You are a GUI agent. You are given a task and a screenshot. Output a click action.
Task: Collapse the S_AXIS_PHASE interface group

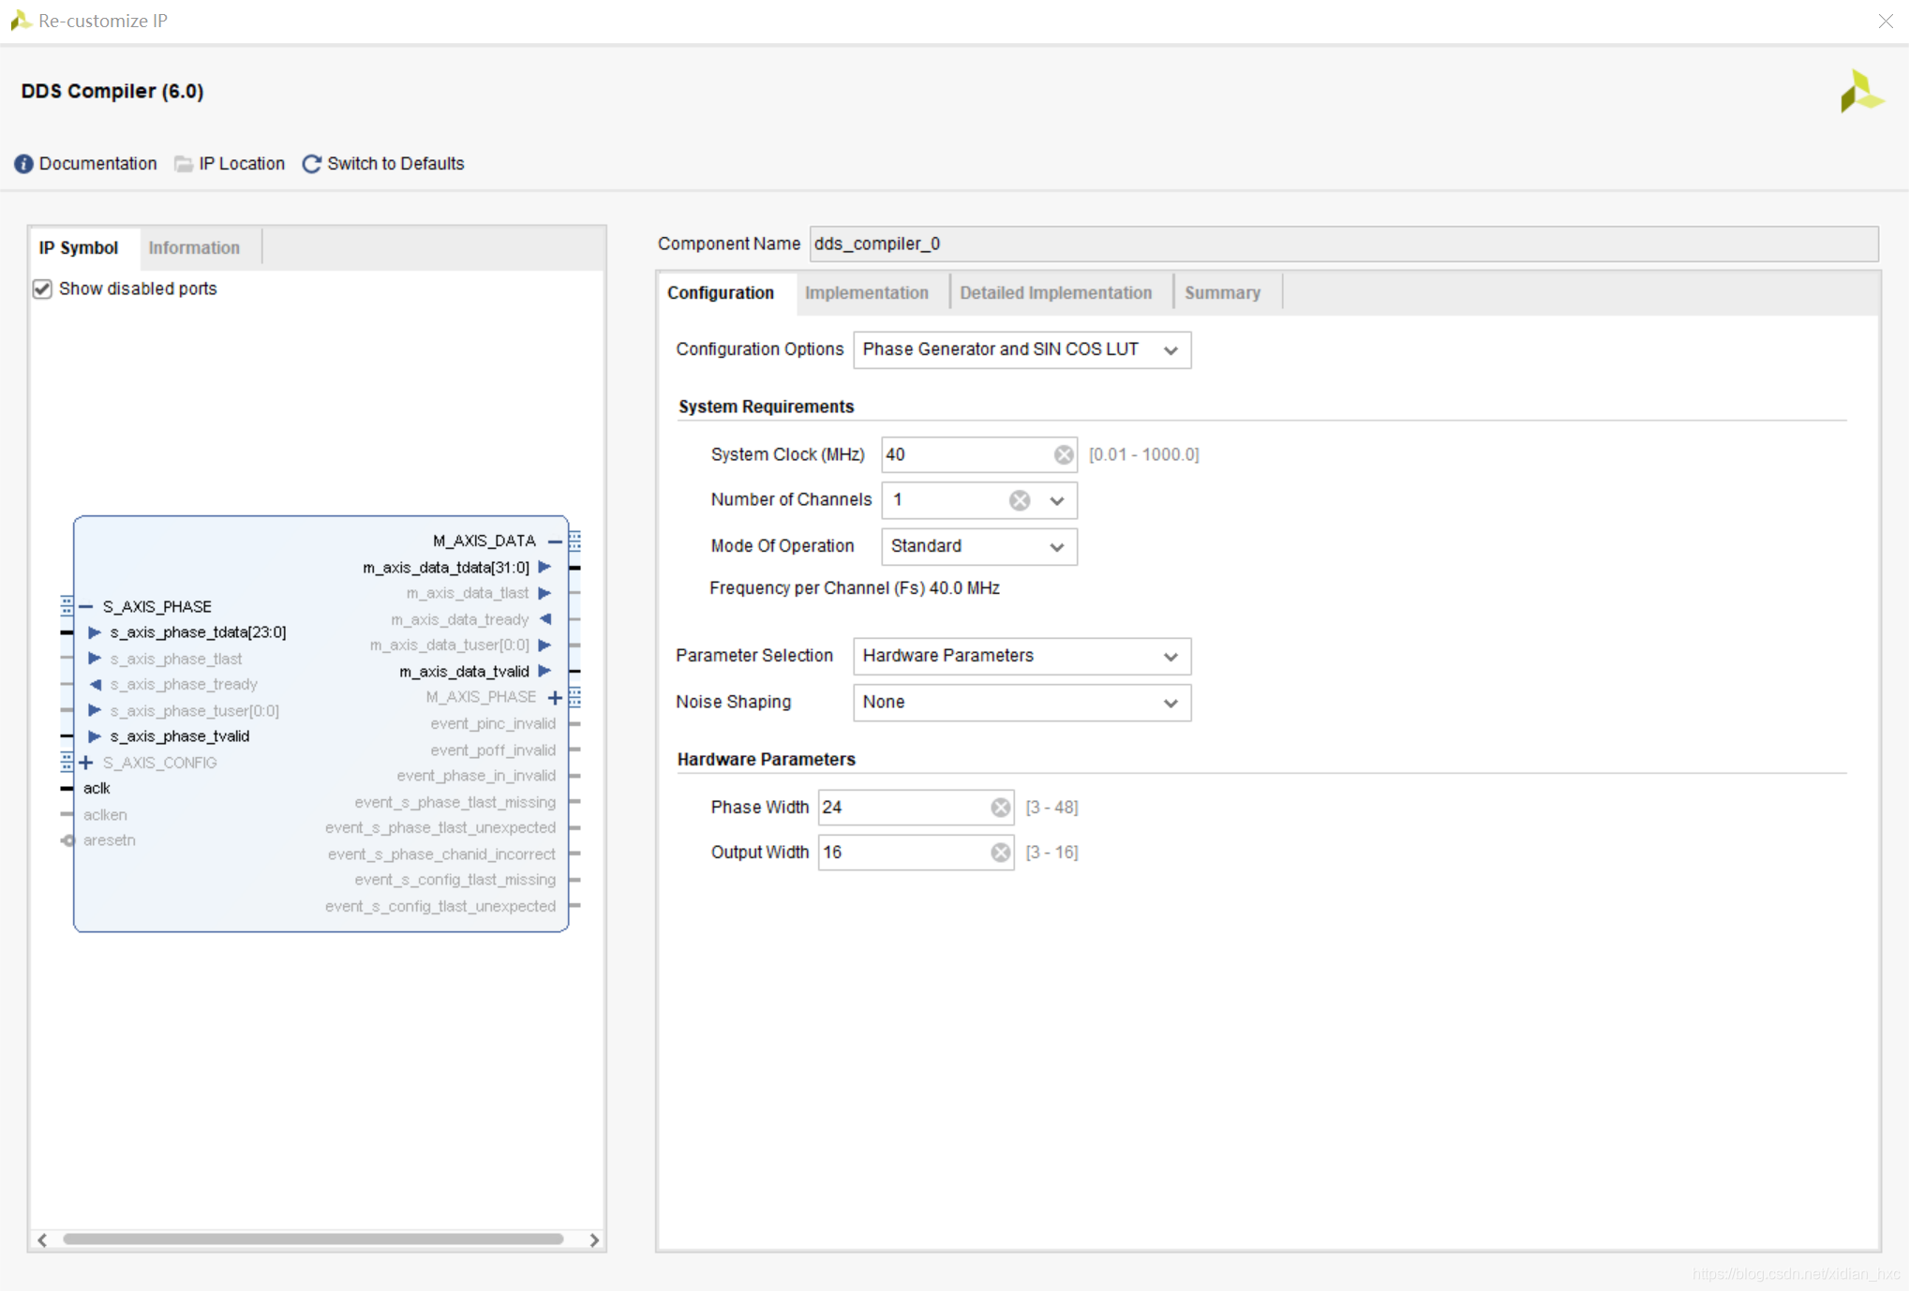86,606
